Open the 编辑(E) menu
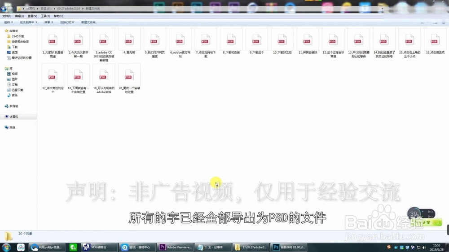The height and width of the screenshot is (252, 449). point(19,16)
